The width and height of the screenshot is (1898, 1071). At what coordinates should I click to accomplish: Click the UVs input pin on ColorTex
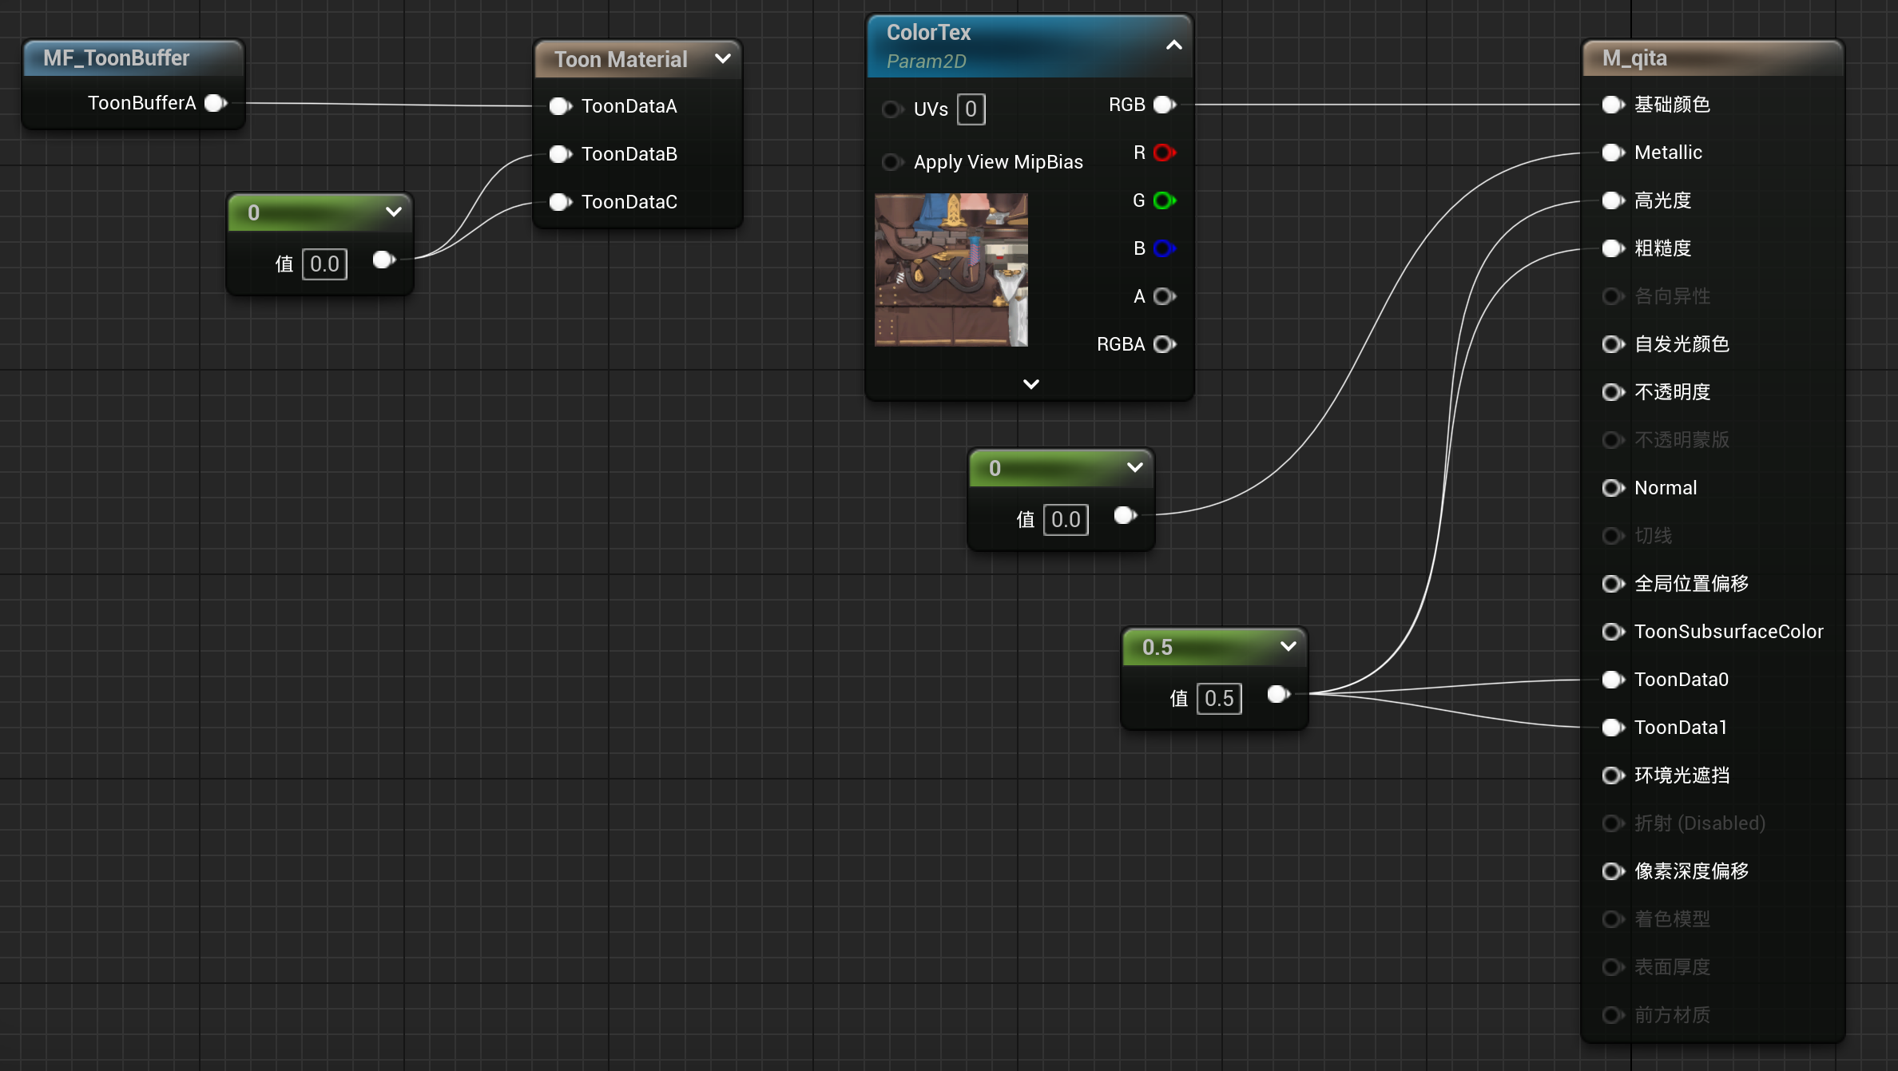[891, 109]
